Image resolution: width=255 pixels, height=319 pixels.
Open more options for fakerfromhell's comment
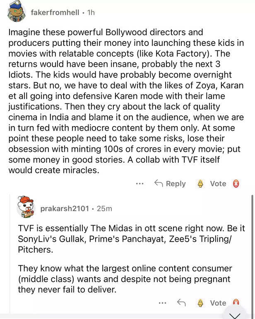[140, 184]
